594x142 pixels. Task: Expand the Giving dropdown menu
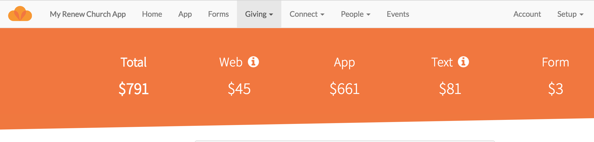[259, 14]
